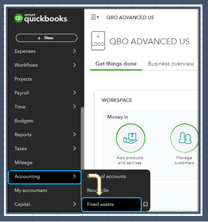This screenshot has height=222, width=208.
Task: Expand the Expenses menu chevron
Action: point(74,51)
